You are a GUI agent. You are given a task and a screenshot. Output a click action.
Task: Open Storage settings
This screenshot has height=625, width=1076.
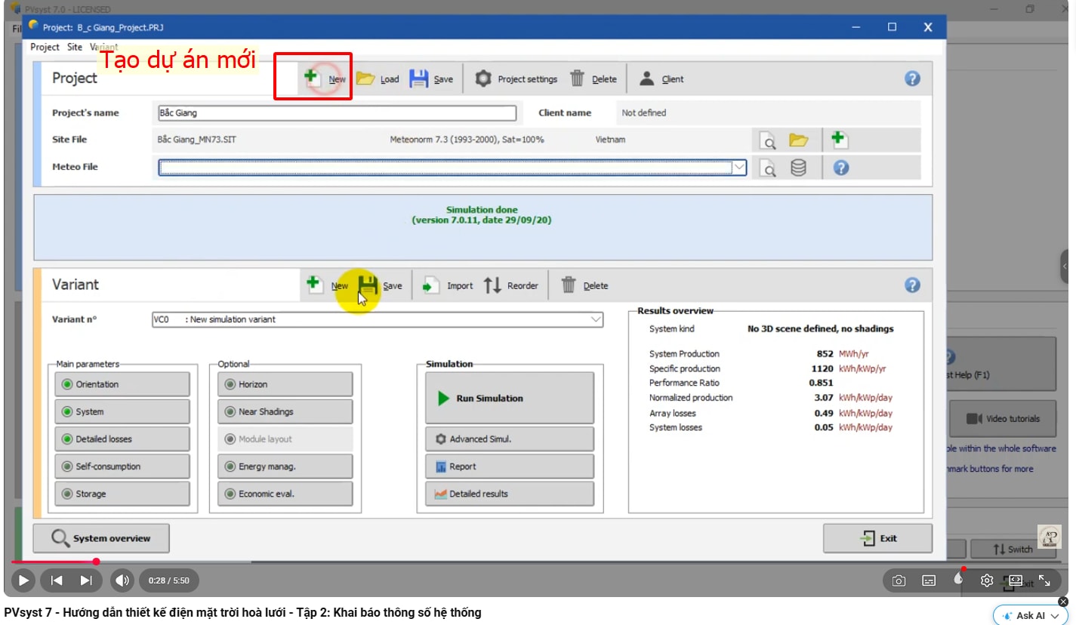click(122, 494)
